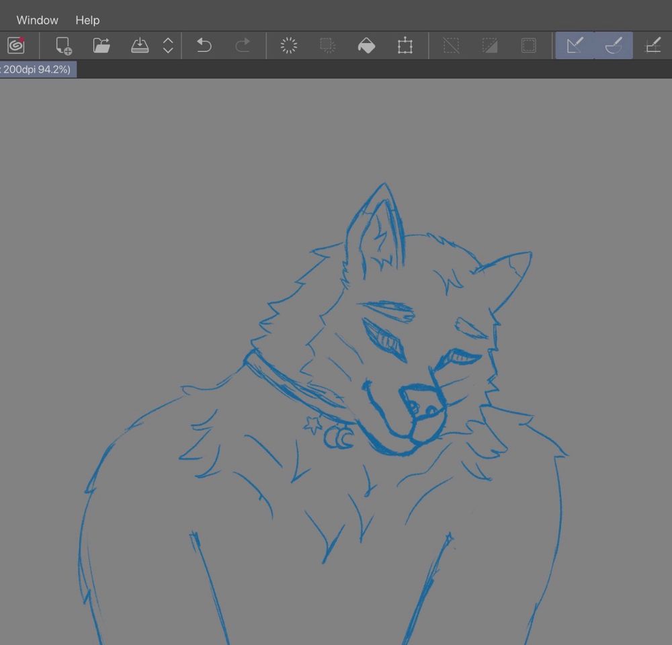Toggle Snap to Ruler
The image size is (672, 645).
click(x=575, y=46)
